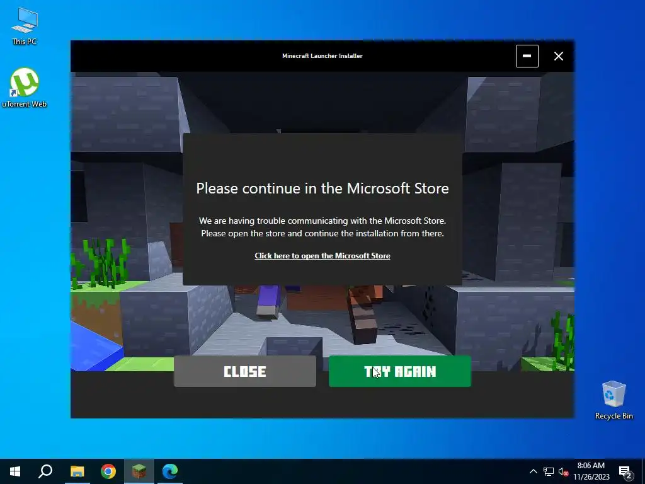Open Microsoft Edge from the taskbar
The width and height of the screenshot is (645, 484).
[170, 471]
